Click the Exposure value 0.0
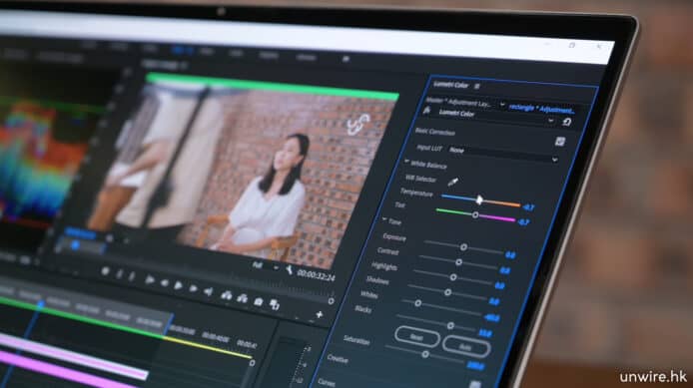 click(x=510, y=255)
